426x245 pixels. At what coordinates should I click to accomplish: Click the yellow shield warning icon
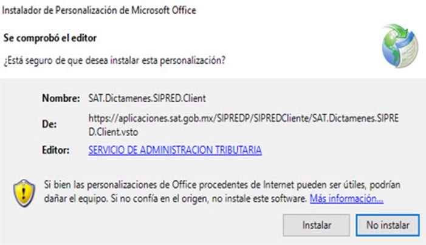(24, 193)
